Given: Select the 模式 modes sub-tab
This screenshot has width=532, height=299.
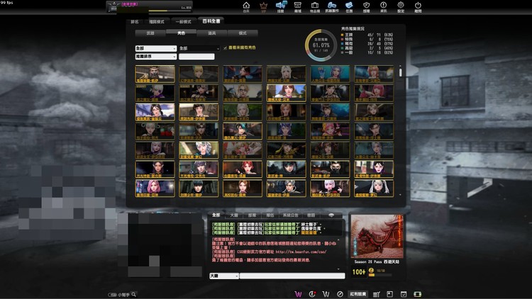Looking at the screenshot, I should 243,33.
